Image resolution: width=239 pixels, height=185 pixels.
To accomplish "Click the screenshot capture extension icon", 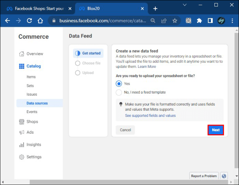I will [x=188, y=21].
